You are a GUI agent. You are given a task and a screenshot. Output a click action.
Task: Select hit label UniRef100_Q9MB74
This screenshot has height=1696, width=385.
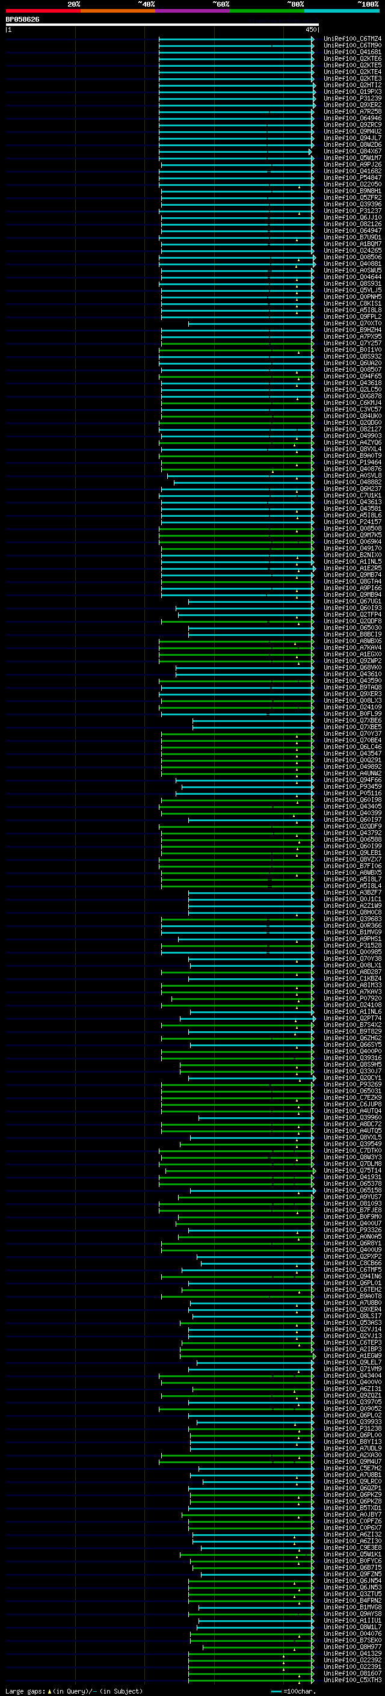coord(352,575)
